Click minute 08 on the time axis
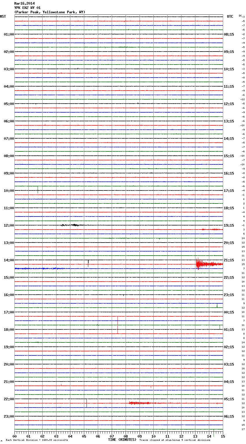246x444 pixels. [126, 436]
